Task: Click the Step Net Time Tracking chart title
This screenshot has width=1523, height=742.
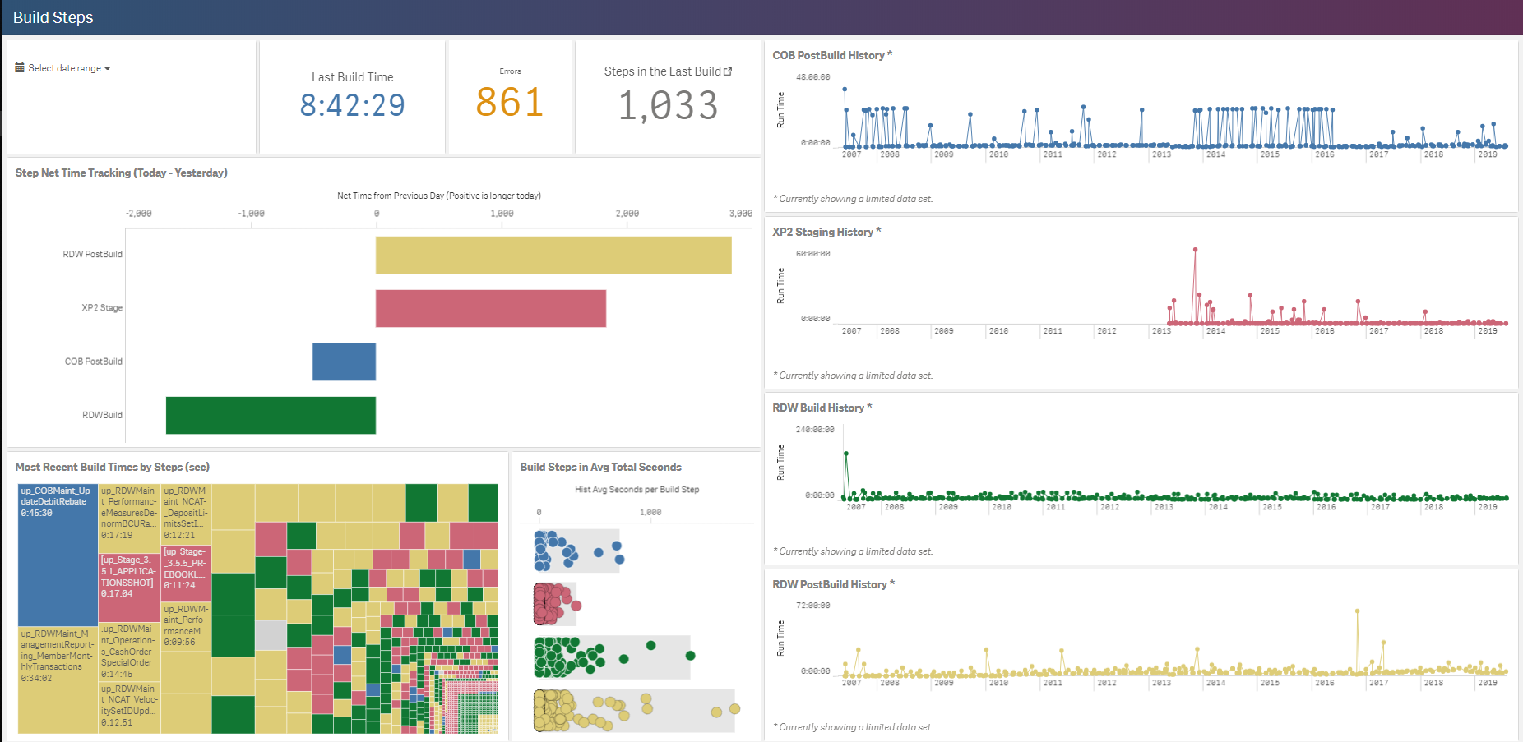Action: [x=121, y=173]
